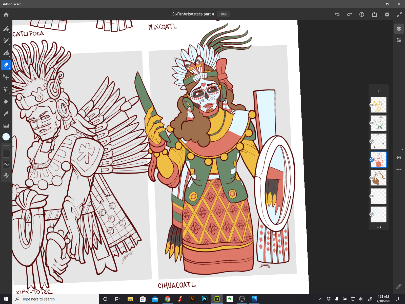Open Photoshop from the taskbar
The height and width of the screenshot is (304, 405).
click(x=205, y=299)
